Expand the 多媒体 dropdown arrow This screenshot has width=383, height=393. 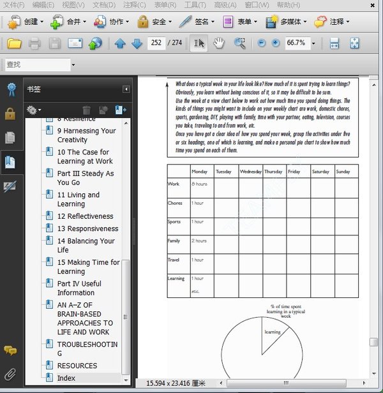click(x=305, y=22)
